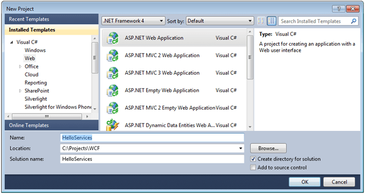Select Reporting in the template tree

tap(35, 83)
